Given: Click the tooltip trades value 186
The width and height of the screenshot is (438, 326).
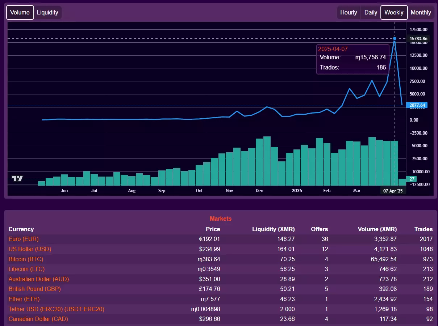Looking at the screenshot, I should point(381,67).
